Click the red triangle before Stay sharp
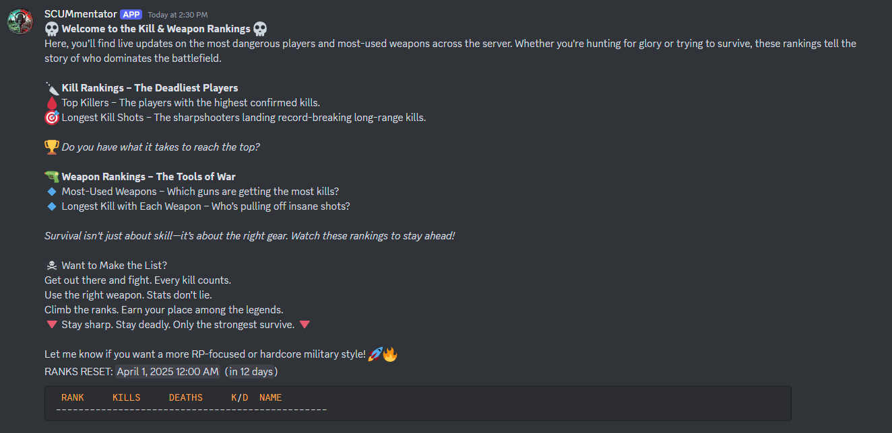The width and height of the screenshot is (892, 433). (52, 324)
